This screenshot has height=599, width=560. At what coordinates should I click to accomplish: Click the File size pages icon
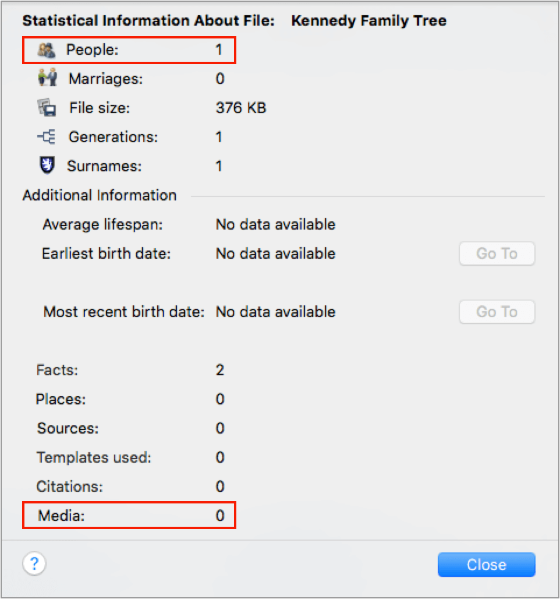coord(47,108)
